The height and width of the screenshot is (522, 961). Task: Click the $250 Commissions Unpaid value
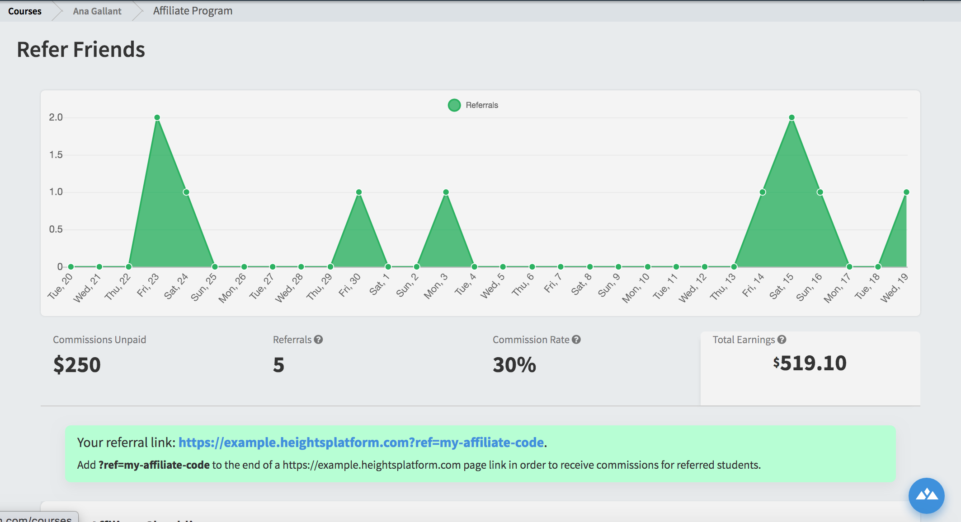(x=77, y=364)
